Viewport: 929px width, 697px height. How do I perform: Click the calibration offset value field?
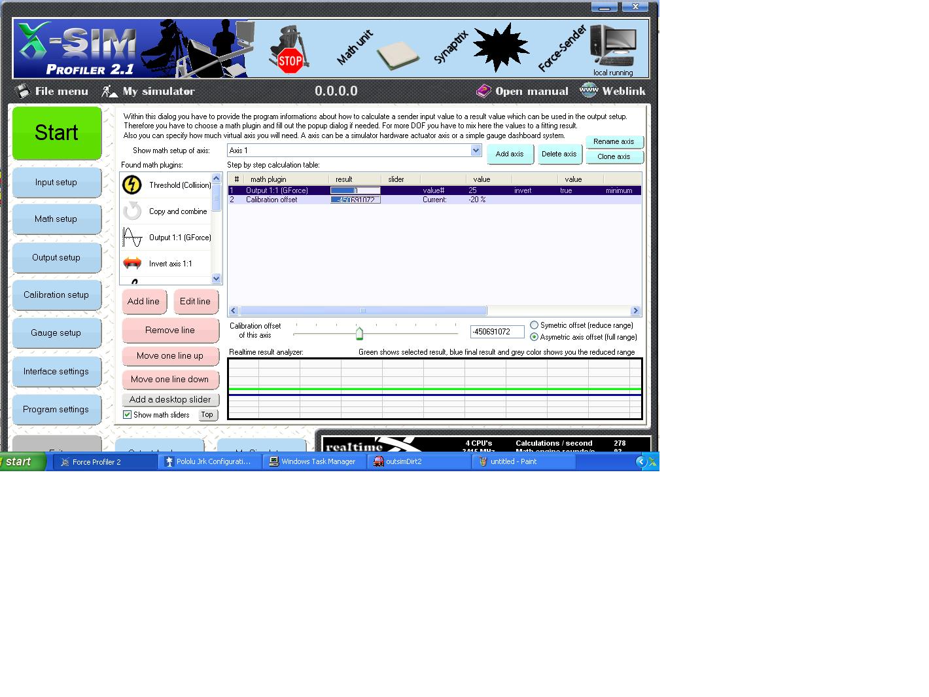(497, 332)
